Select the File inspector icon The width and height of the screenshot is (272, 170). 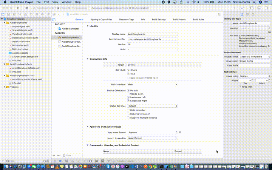(242, 14)
